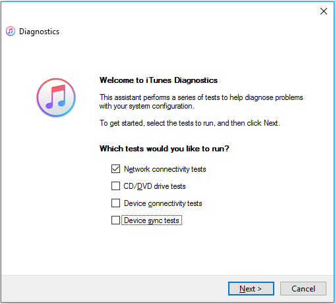The image size is (335, 304).
Task: Cancel the diagnostics assistant
Action: [x=303, y=289]
